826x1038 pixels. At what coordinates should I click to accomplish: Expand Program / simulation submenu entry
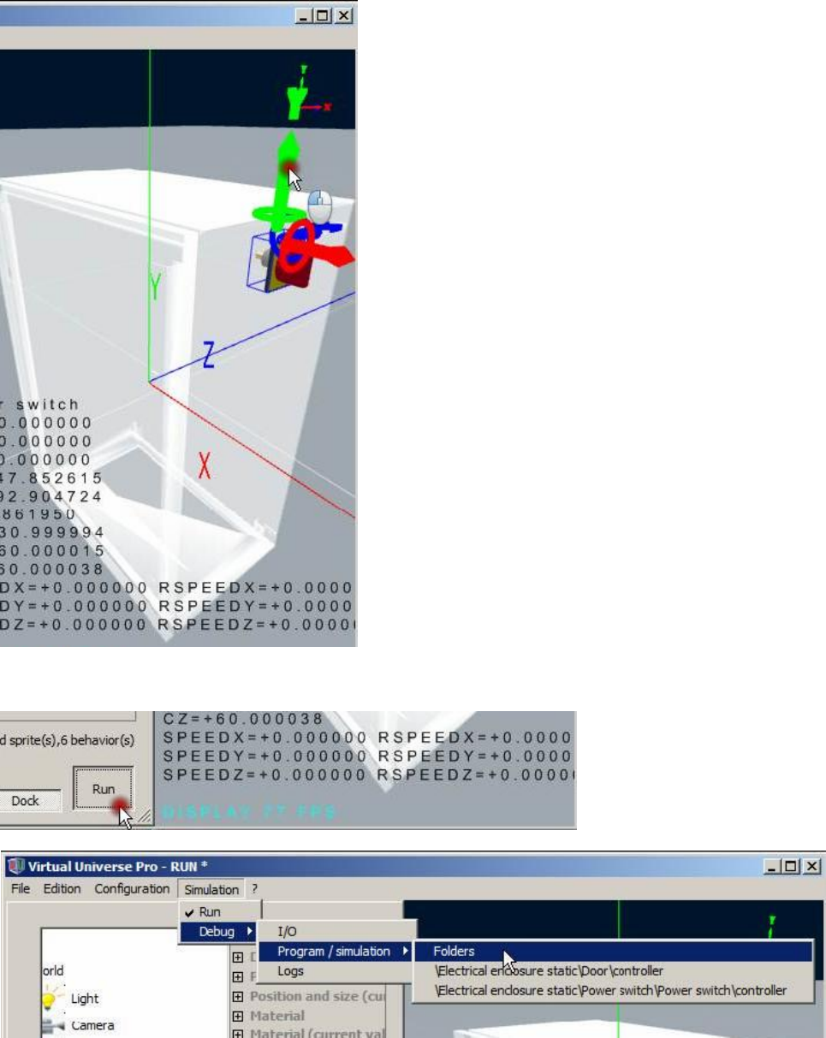click(336, 950)
